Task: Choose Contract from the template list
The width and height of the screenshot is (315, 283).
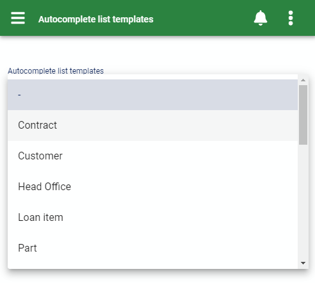Action: tap(152, 125)
